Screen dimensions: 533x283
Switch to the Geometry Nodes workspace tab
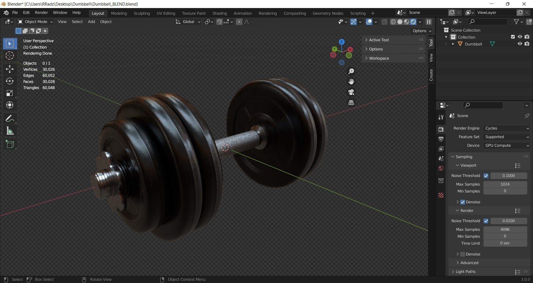(328, 13)
